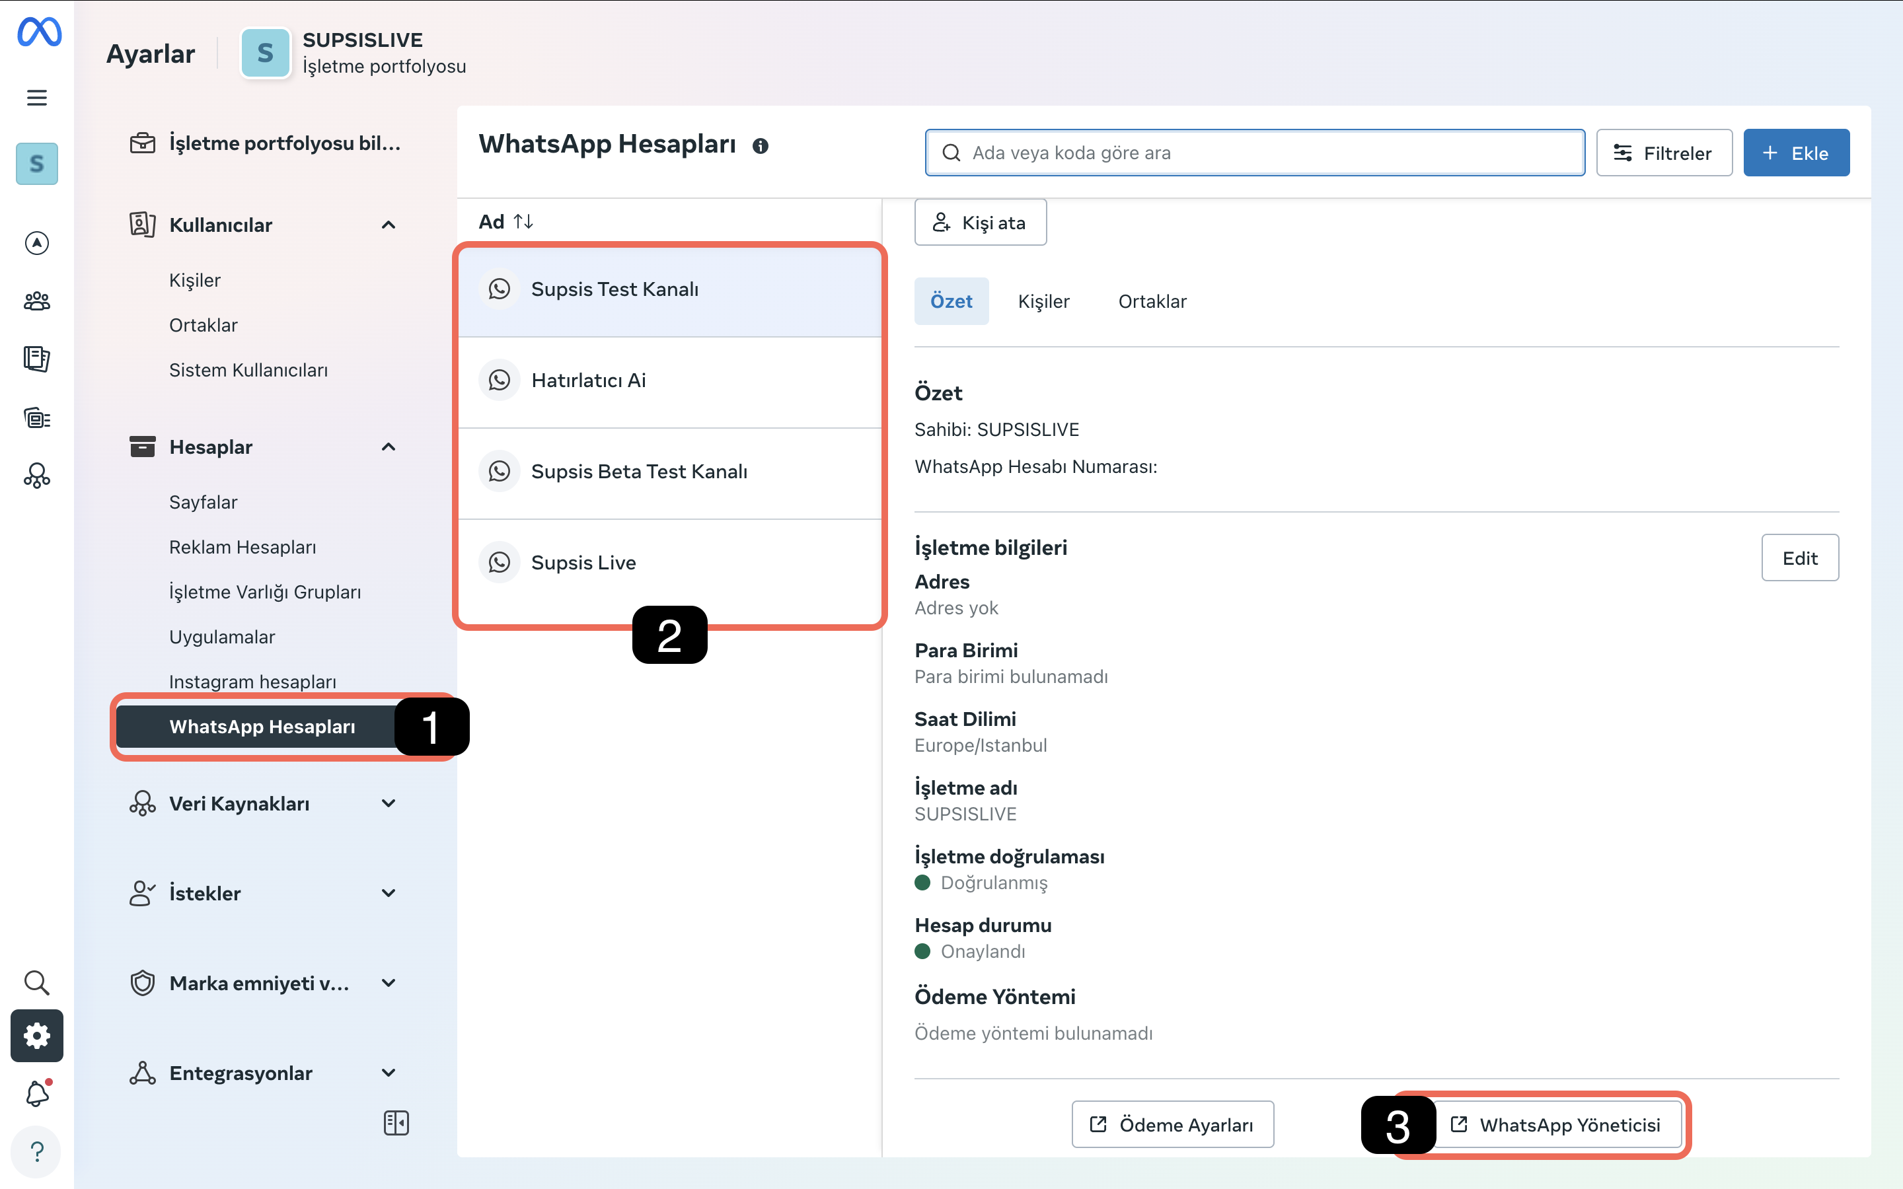Open WhatsApp Yöneticisi
This screenshot has height=1189, width=1903.
(x=1555, y=1124)
